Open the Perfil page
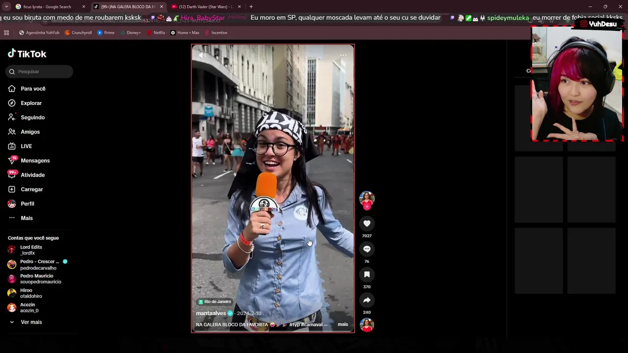Image resolution: width=628 pixels, height=353 pixels. point(21,204)
